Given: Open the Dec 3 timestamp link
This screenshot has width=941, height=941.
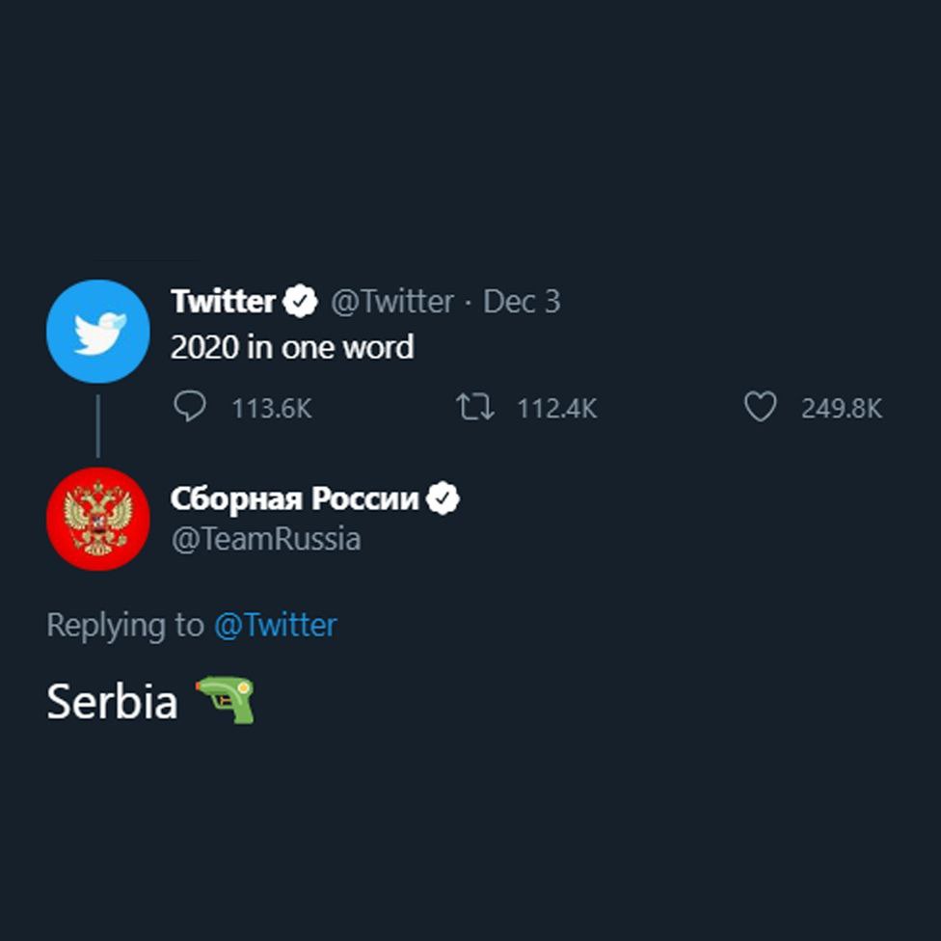Looking at the screenshot, I should pyautogui.click(x=522, y=301).
